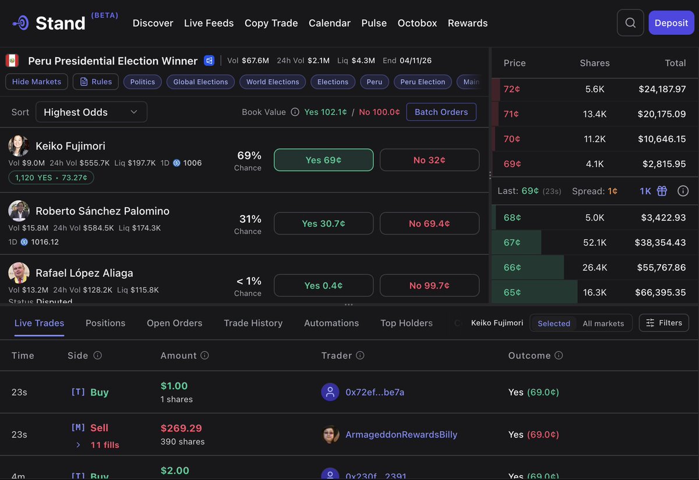Open Live Feeds page

click(209, 23)
